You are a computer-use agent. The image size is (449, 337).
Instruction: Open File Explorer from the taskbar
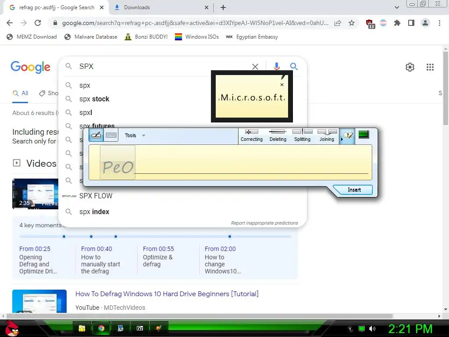(82, 328)
